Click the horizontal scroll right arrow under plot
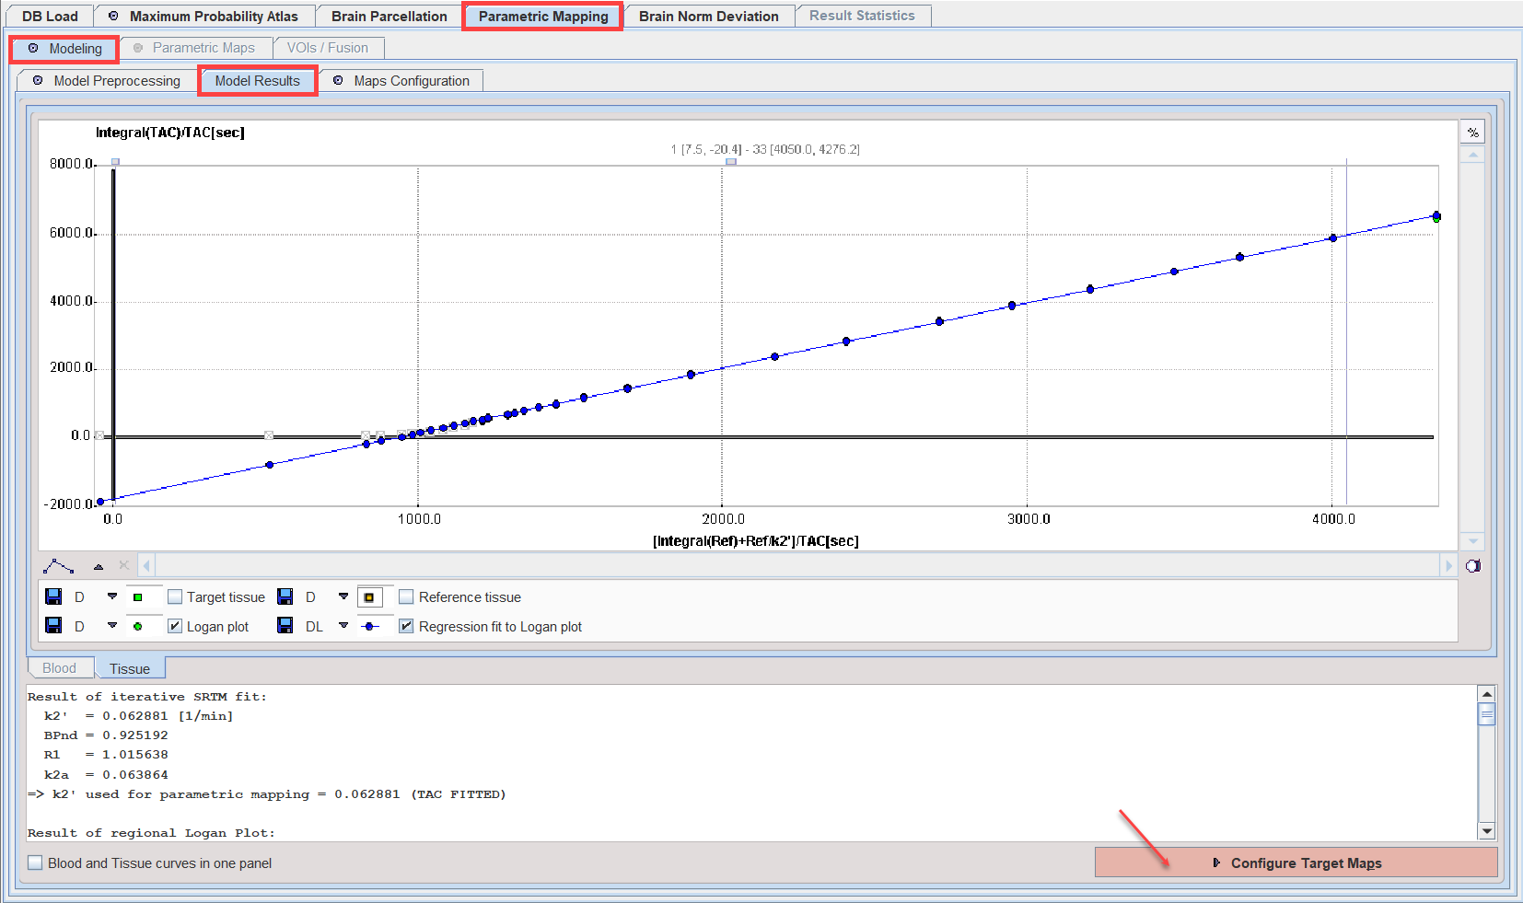Image resolution: width=1523 pixels, height=903 pixels. [1448, 565]
